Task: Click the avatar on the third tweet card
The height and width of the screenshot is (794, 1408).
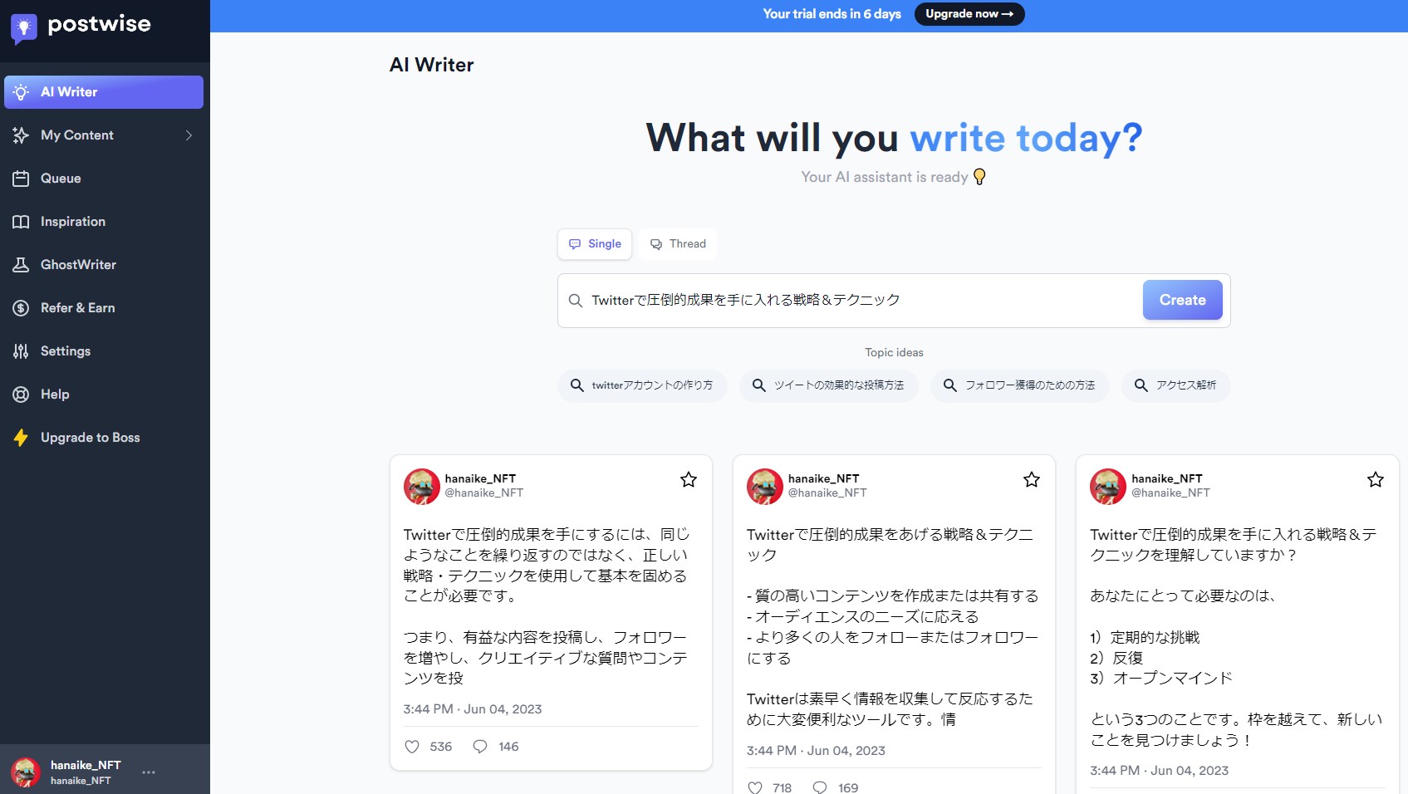Action: pos(1108,487)
